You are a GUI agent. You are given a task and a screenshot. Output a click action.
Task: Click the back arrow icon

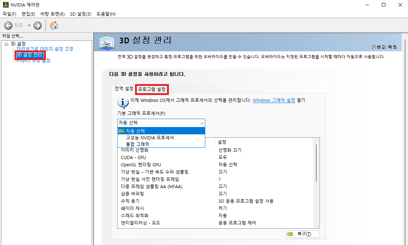click(8, 25)
